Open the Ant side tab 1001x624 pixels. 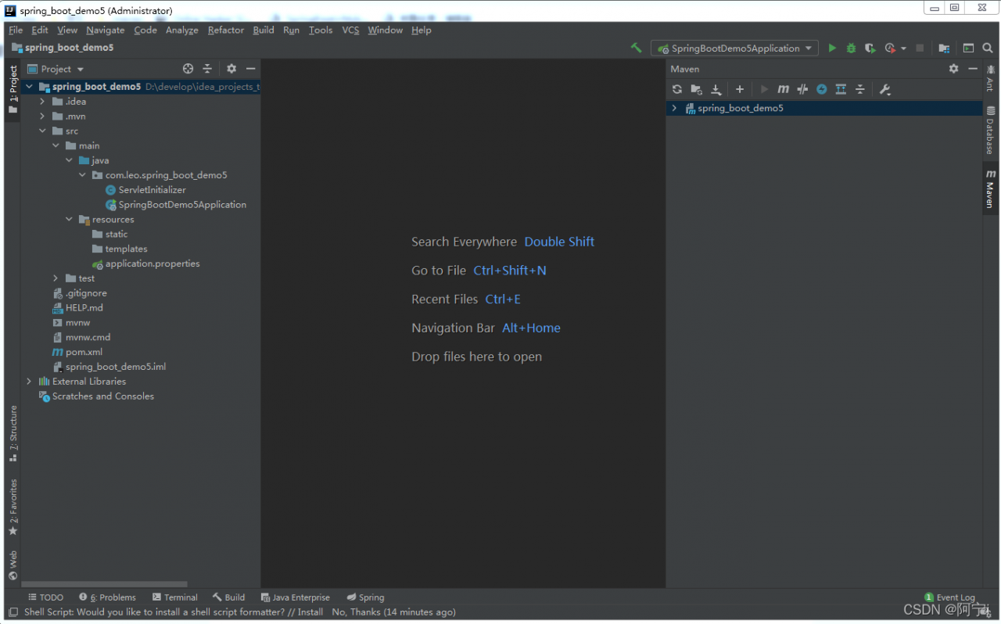[x=990, y=79]
